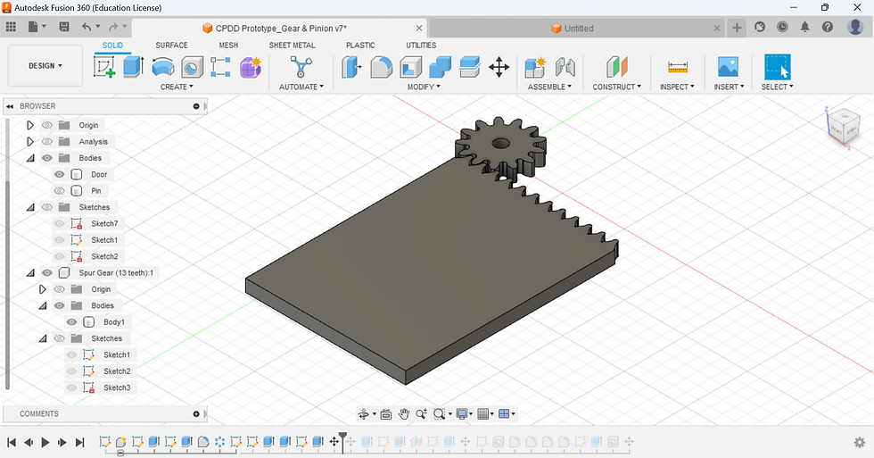Show Sketch3 under Spur Gear
874x458 pixels.
click(x=71, y=387)
